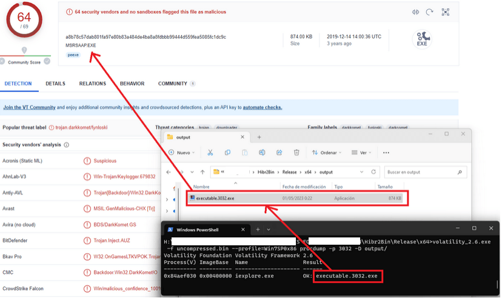
Task: Add a new Explorer tab with plus
Action: [259, 137]
